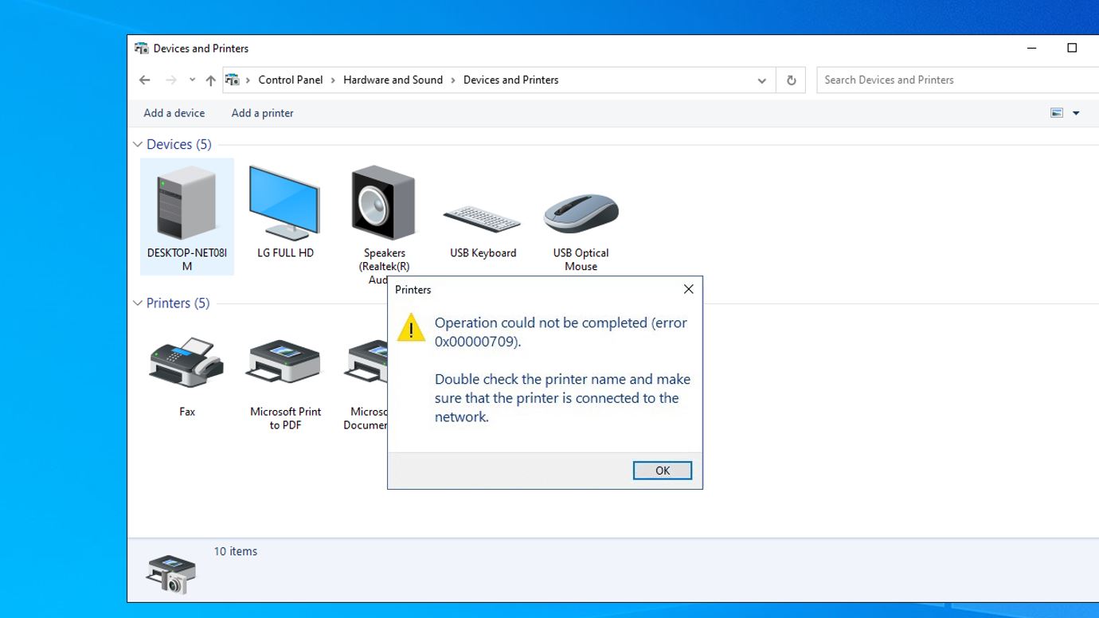
Task: Open the address bar history dropdown
Action: pyautogui.click(x=761, y=80)
